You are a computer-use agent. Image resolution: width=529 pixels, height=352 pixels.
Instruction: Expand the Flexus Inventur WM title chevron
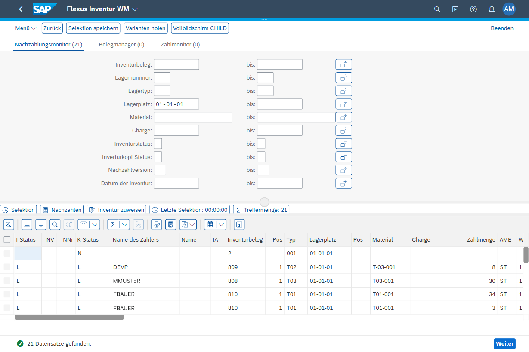135,9
